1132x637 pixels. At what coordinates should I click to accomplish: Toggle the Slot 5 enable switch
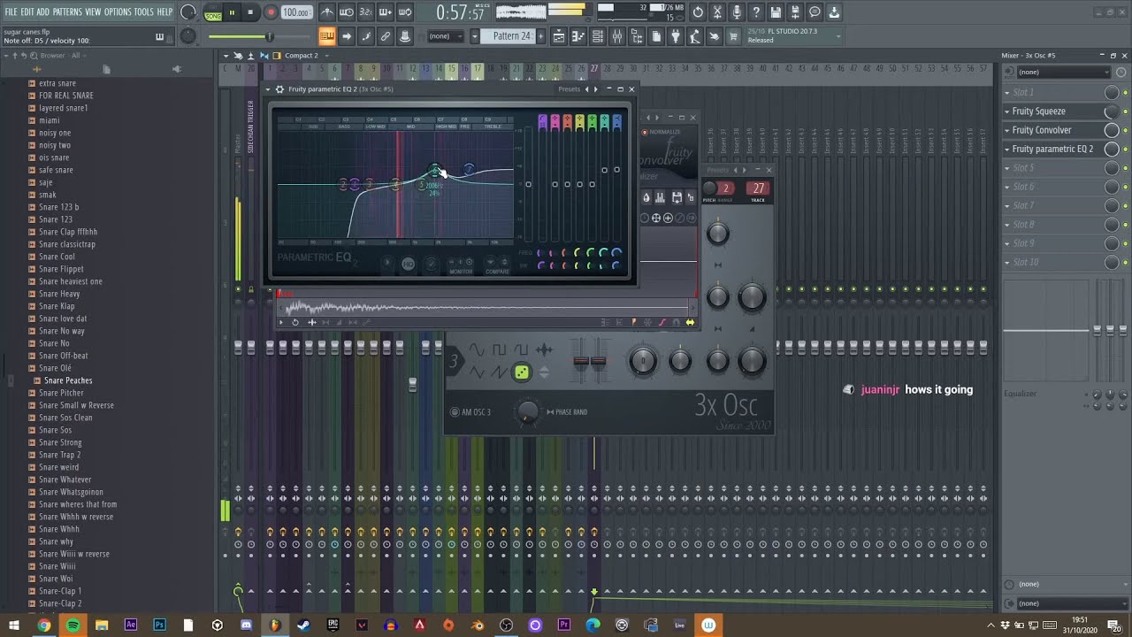click(1126, 167)
